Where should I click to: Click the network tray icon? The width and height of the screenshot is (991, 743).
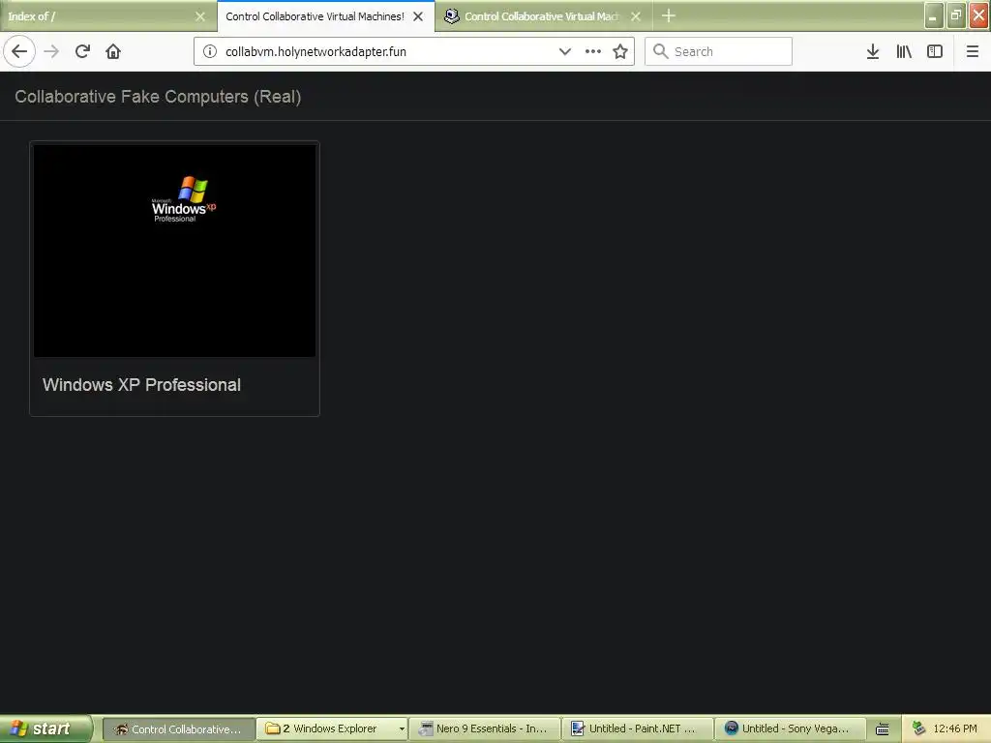918,728
